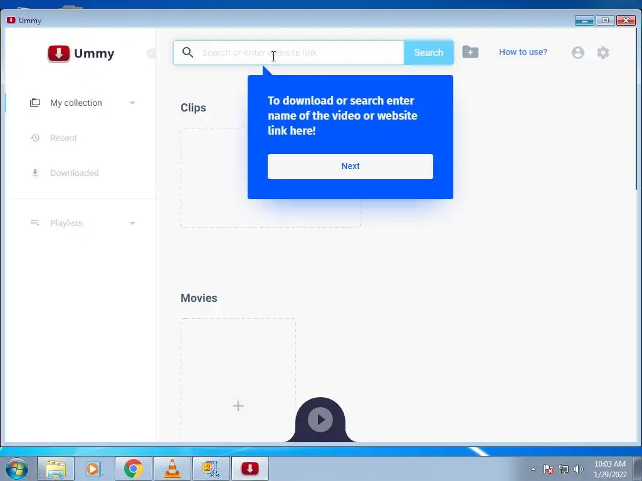Click the Downloaded arrow icon
Image resolution: width=642 pixels, height=481 pixels.
click(x=35, y=173)
